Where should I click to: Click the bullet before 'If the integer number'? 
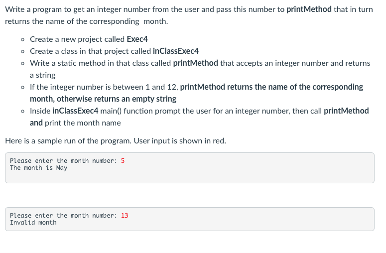coord(22,88)
